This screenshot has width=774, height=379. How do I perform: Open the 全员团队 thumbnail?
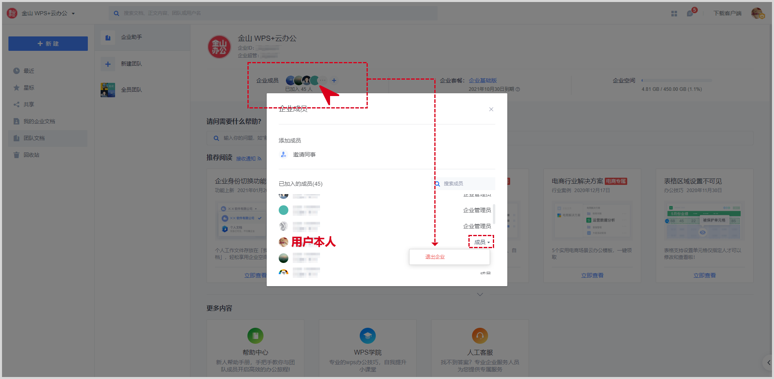coord(108,90)
